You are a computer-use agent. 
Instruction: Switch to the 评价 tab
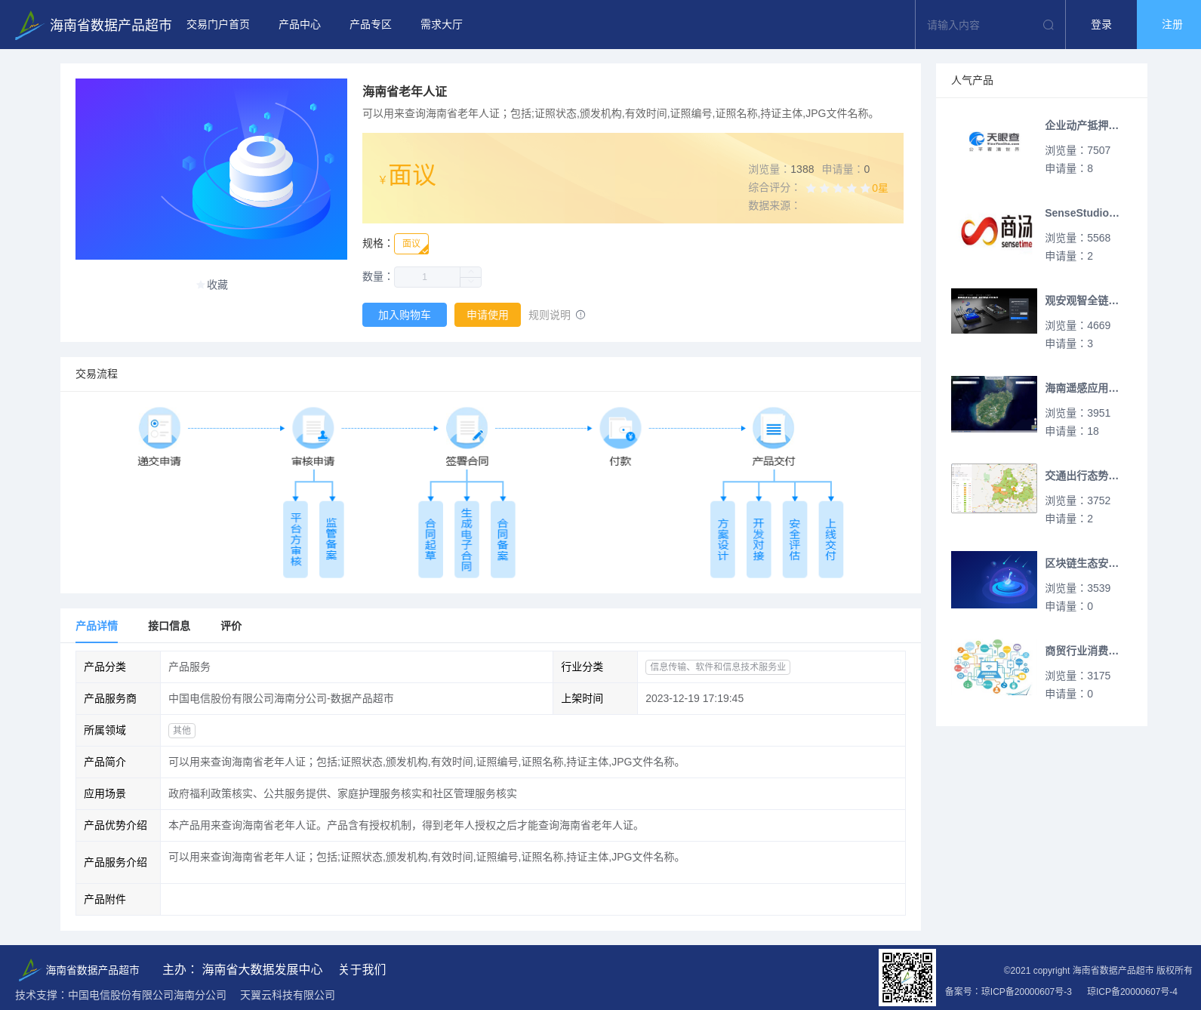click(x=231, y=626)
